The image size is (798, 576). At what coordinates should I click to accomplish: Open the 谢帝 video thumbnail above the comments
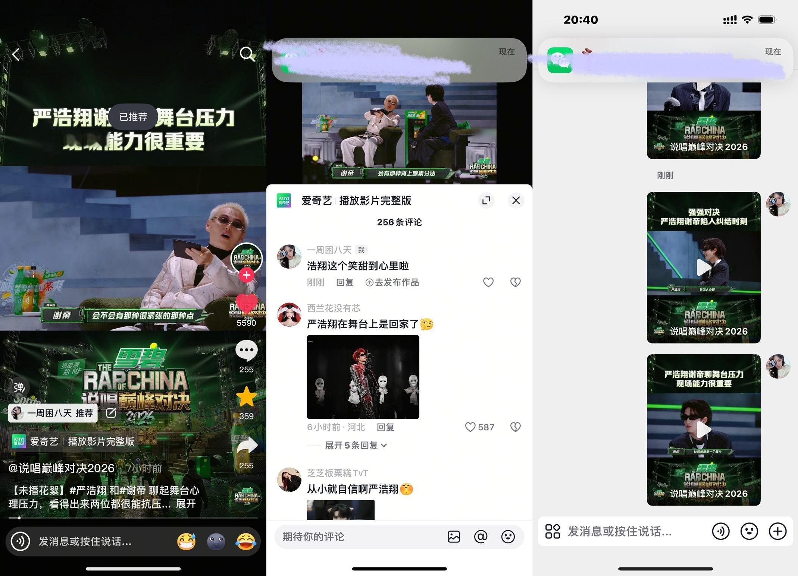point(399,133)
